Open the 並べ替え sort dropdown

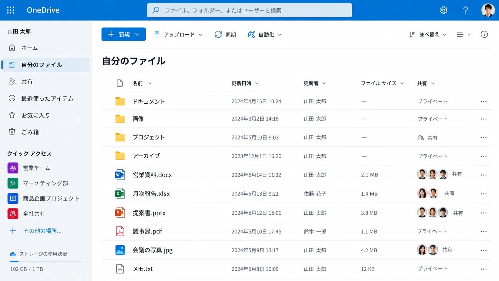[428, 34]
